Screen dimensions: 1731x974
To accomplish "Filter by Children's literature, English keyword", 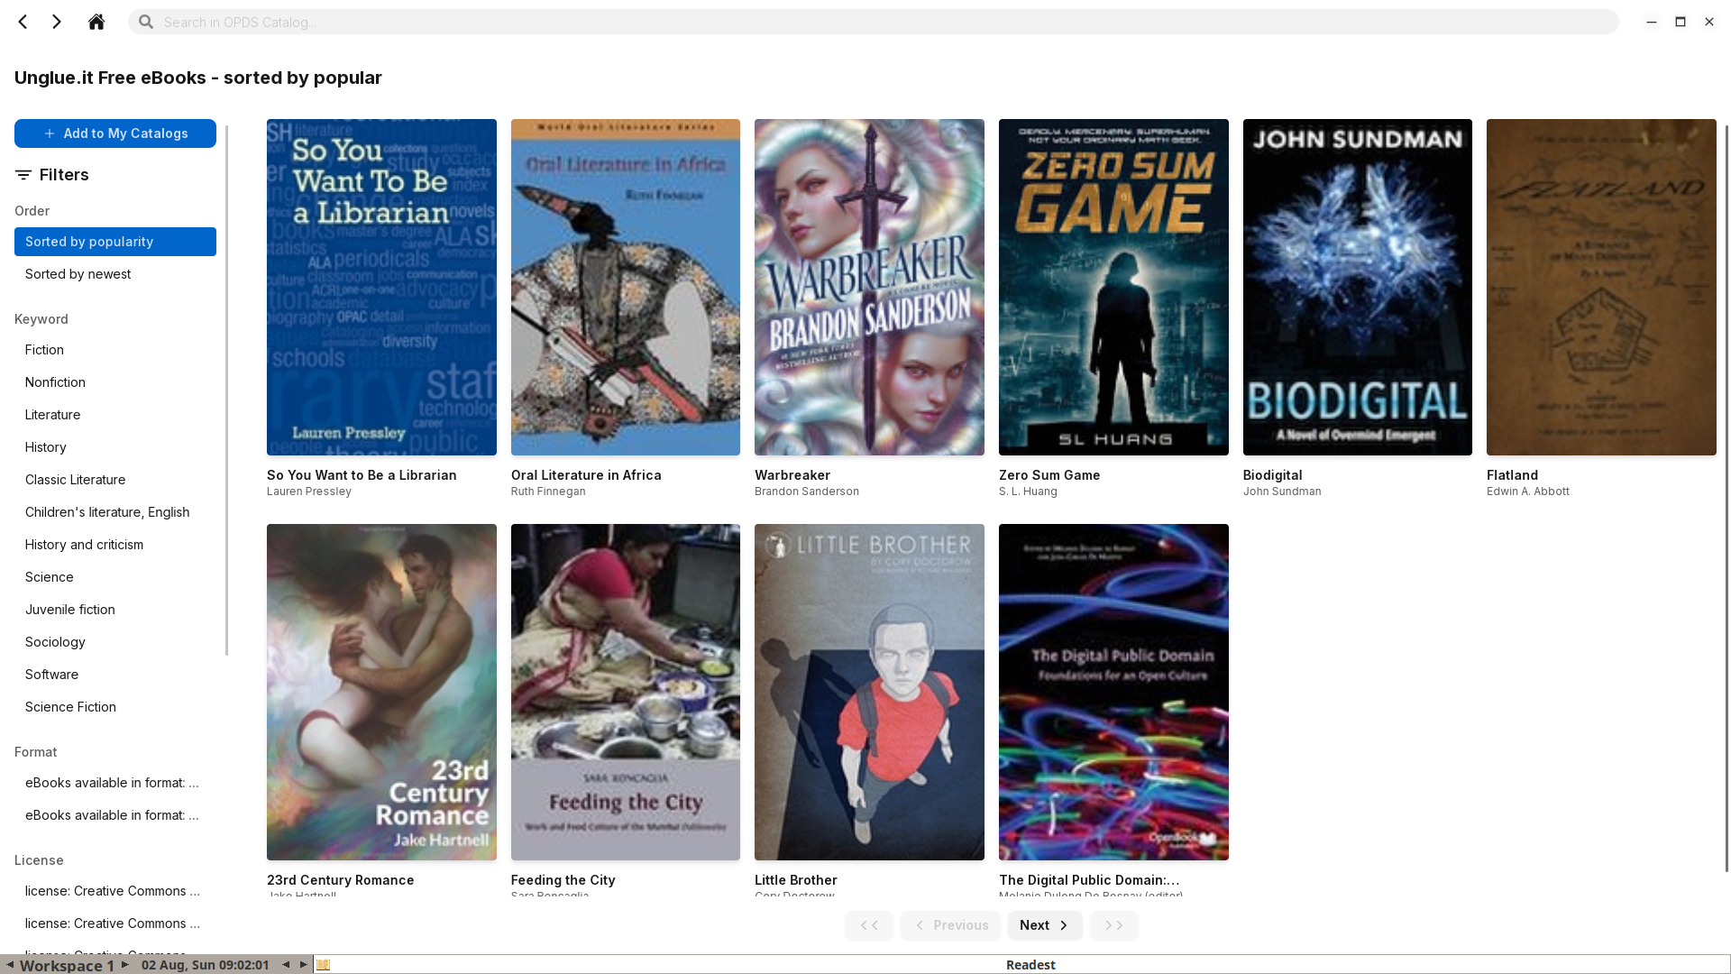I will [115, 512].
